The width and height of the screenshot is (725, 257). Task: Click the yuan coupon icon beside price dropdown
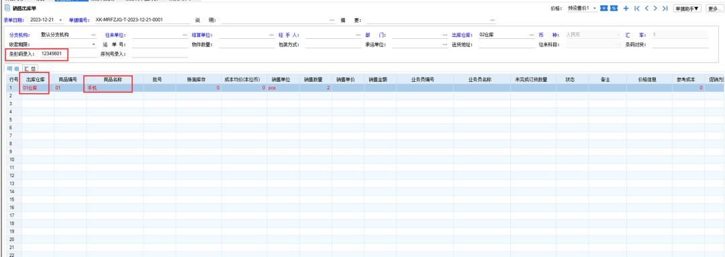tap(604, 8)
